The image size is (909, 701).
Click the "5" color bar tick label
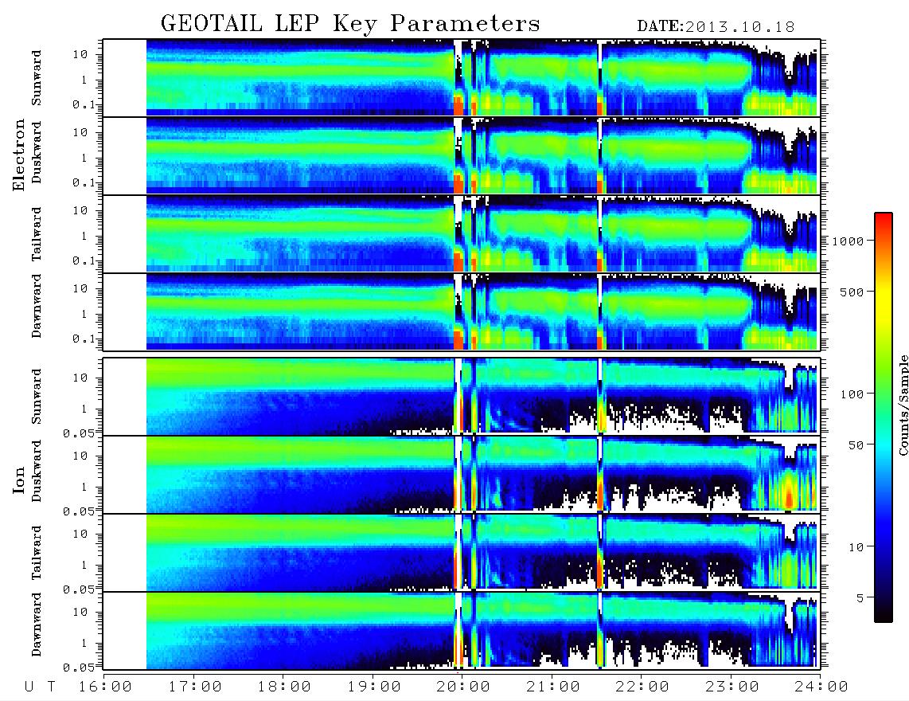(x=860, y=598)
